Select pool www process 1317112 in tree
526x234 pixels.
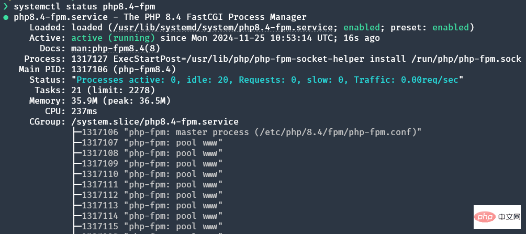pyautogui.click(x=152, y=195)
